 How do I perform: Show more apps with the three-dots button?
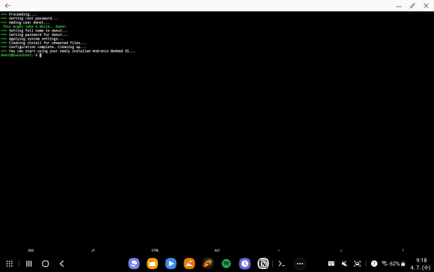coord(300,264)
